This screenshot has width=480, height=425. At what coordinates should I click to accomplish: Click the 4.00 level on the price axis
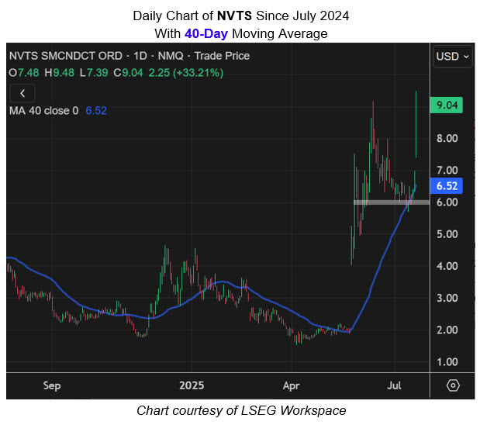click(446, 266)
